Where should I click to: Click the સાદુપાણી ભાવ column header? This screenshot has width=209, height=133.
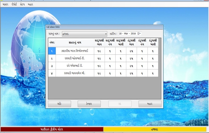99,43
